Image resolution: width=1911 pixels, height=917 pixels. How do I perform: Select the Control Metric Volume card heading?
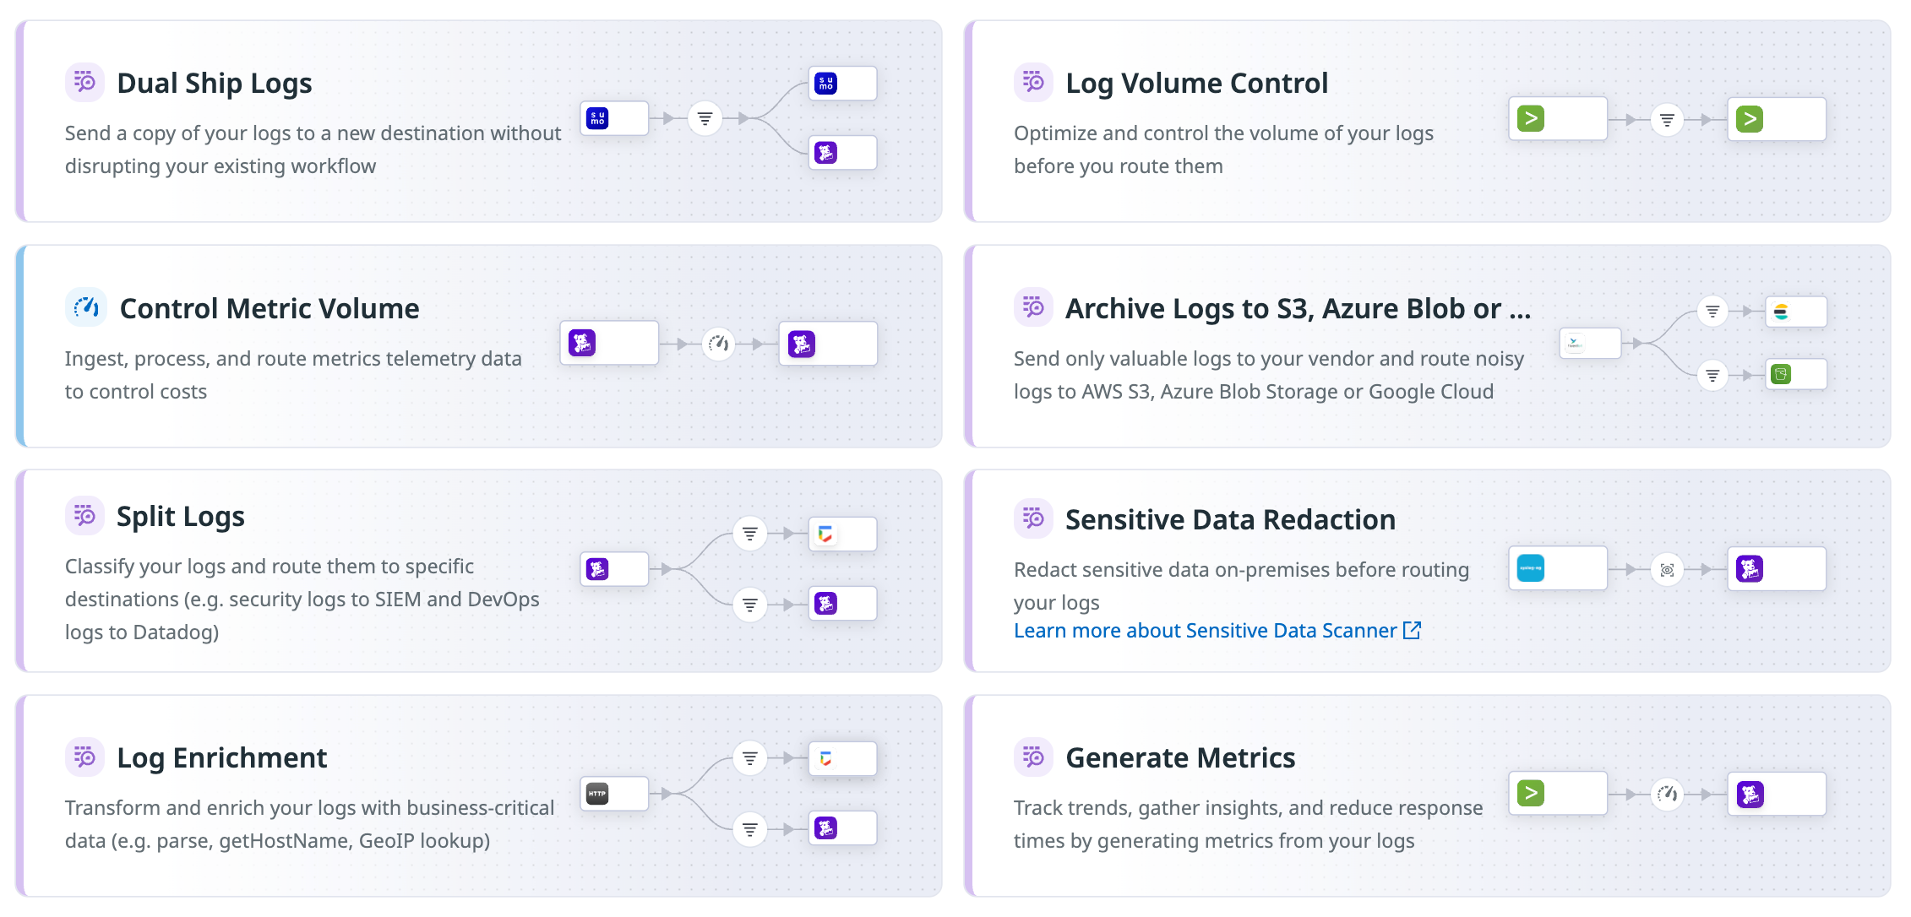tap(269, 308)
